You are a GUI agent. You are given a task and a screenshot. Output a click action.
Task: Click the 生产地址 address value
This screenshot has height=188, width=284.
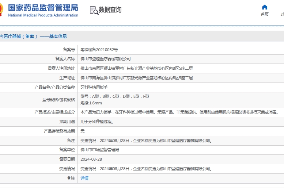(x=137, y=78)
